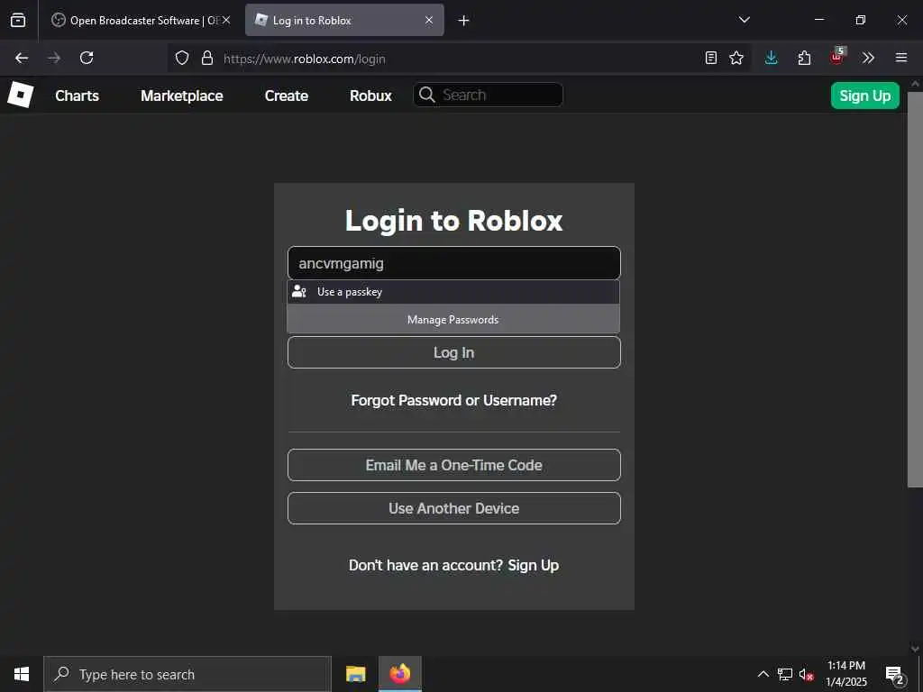The image size is (923, 692).
Task: Select the Log in to Roblox tab
Action: pyautogui.click(x=344, y=20)
